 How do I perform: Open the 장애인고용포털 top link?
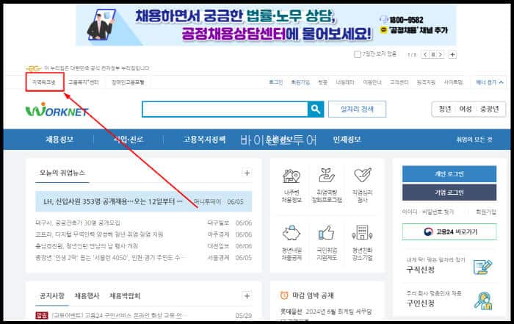[x=128, y=82]
